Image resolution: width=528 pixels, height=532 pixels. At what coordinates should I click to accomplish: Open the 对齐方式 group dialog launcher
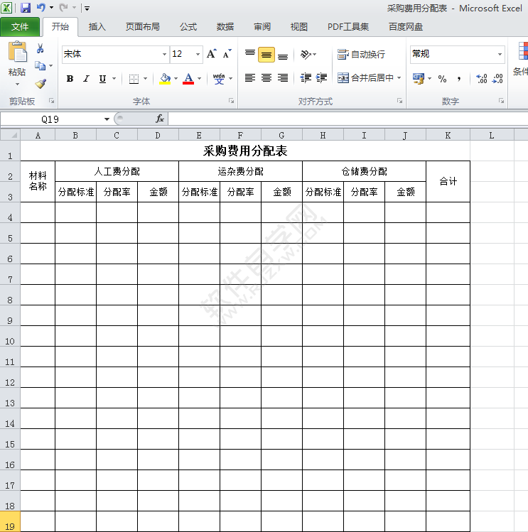[399, 101]
